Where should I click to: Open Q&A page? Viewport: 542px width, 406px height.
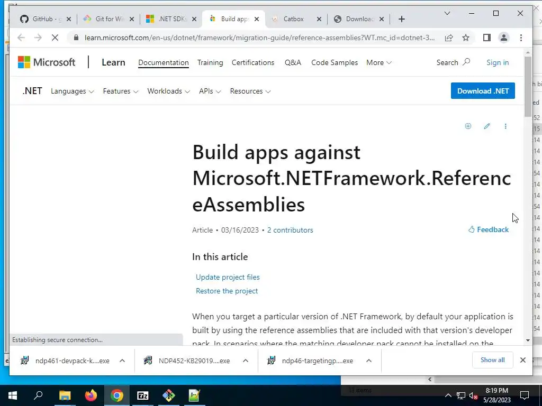point(293,62)
